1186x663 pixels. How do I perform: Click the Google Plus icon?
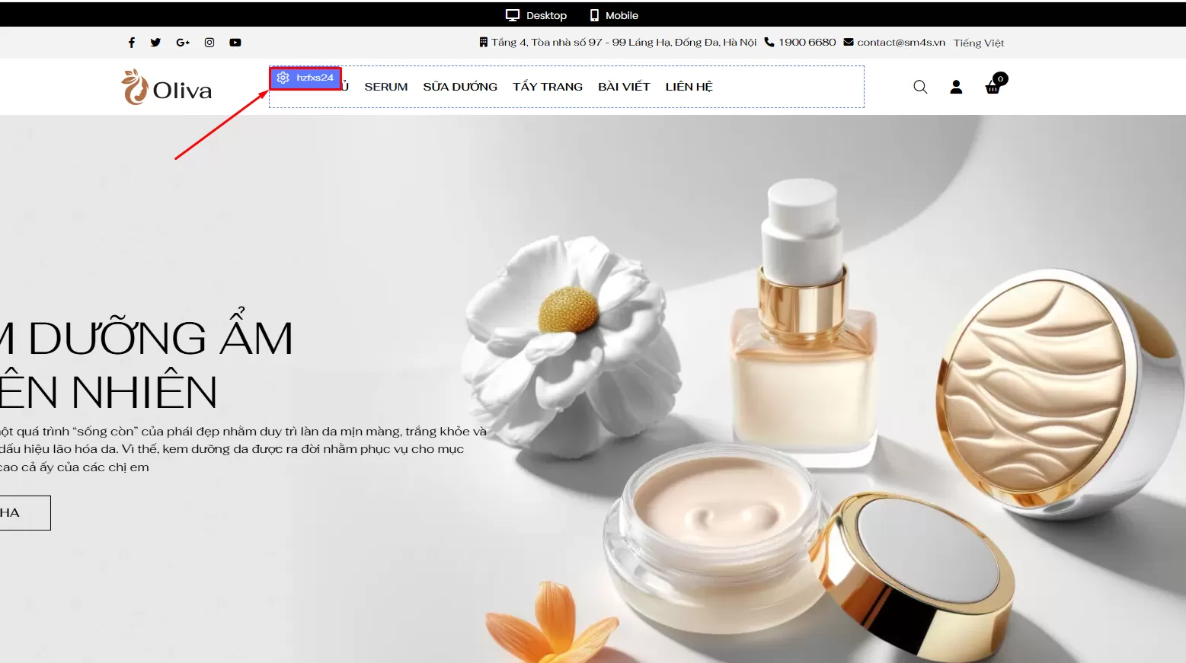point(183,43)
